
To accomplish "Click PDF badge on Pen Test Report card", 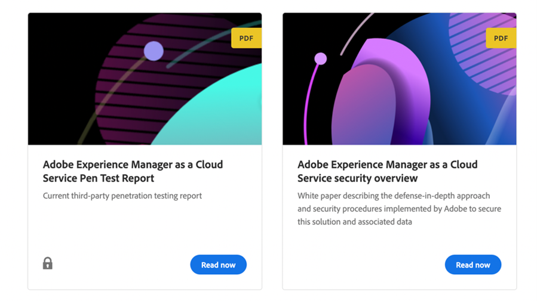I will click(246, 38).
